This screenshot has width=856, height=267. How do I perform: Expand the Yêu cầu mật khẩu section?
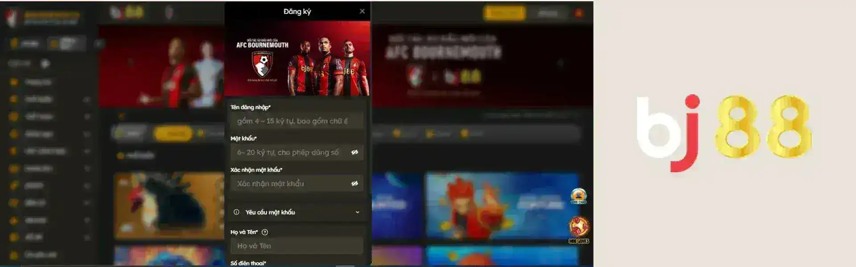point(296,212)
